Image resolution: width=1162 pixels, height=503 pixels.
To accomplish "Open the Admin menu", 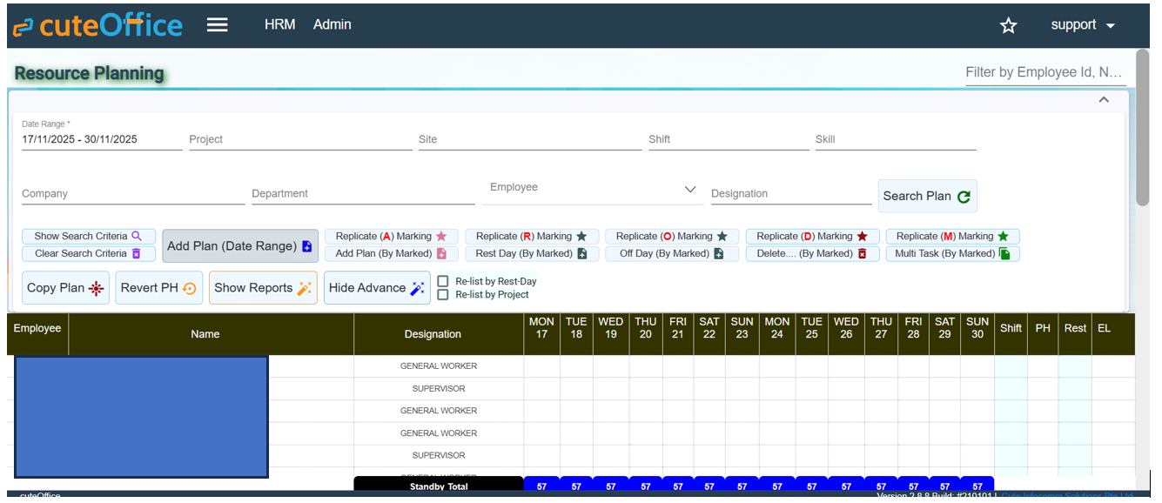I will coord(332,24).
